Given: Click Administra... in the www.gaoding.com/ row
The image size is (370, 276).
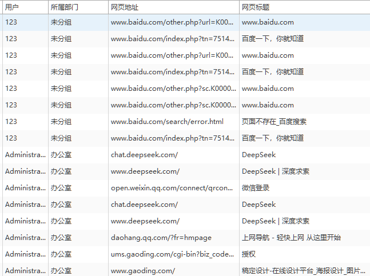Looking at the screenshot, I should [x=26, y=271].
